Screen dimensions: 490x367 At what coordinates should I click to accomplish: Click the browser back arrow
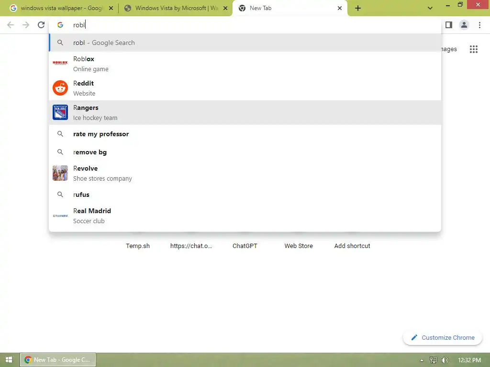11,25
